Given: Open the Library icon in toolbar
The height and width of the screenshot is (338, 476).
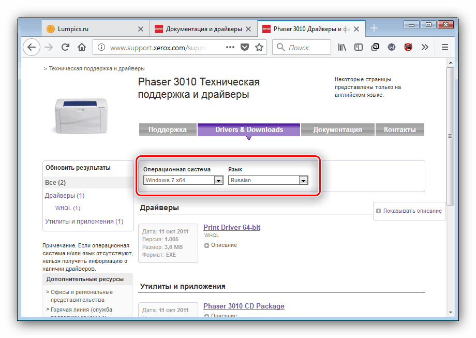Looking at the screenshot, I should (343, 47).
